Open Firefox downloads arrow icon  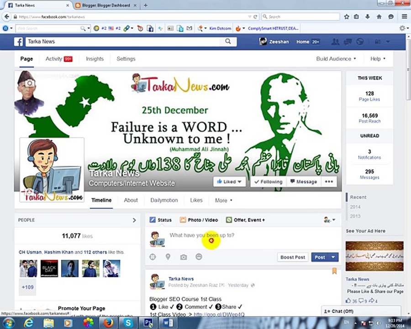tap(368, 16)
